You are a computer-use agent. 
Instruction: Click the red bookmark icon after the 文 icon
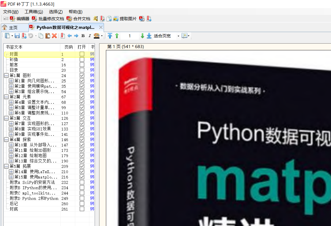point(102,19)
